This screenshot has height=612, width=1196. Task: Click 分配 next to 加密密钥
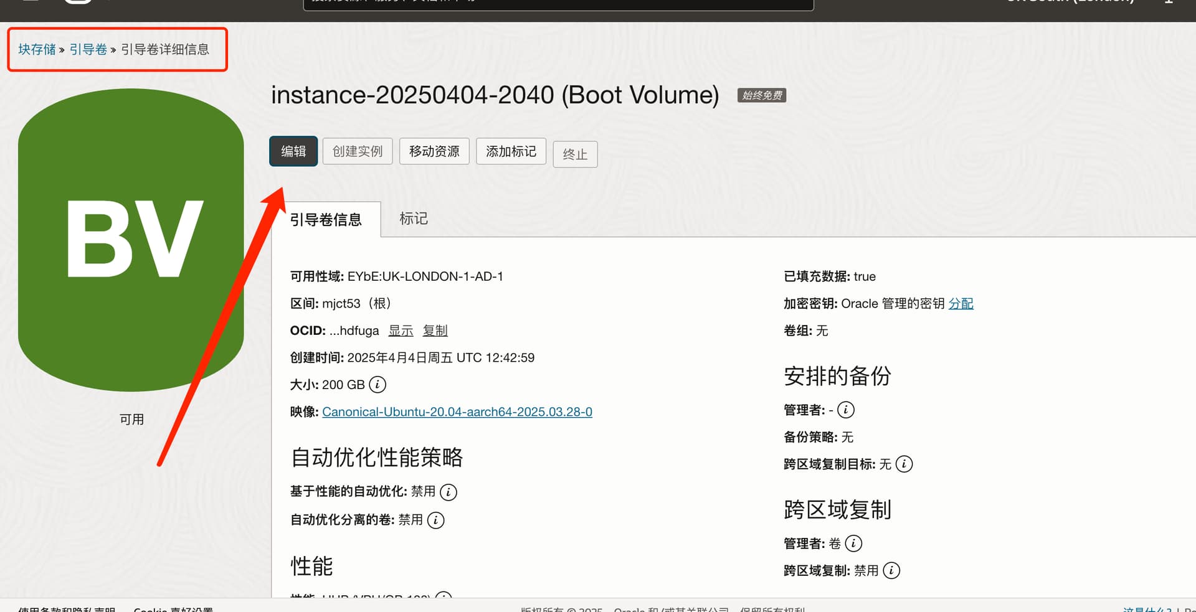961,303
